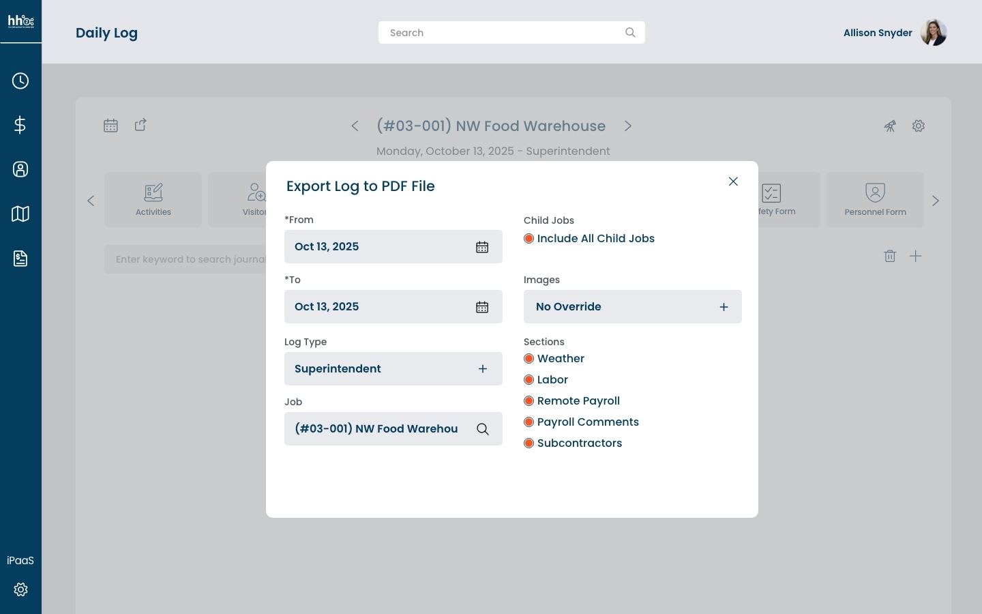Click the map icon in the sidebar

tap(20, 214)
